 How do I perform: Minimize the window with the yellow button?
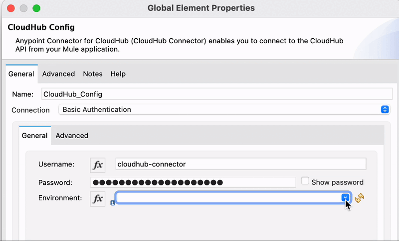23,8
